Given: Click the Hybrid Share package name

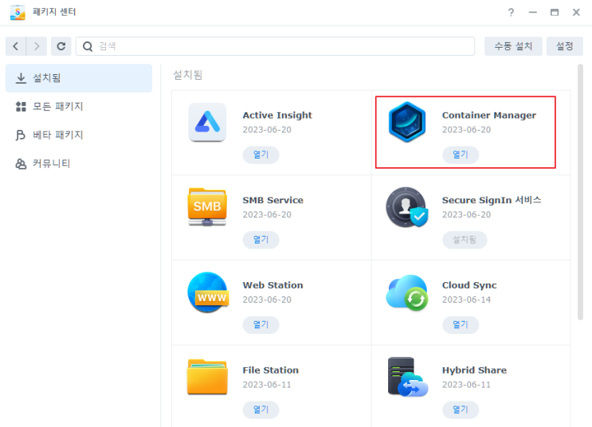Looking at the screenshot, I should pos(475,370).
